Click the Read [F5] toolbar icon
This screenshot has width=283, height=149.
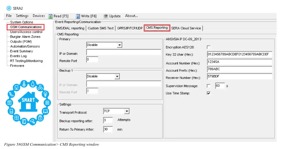[x=50, y=16]
